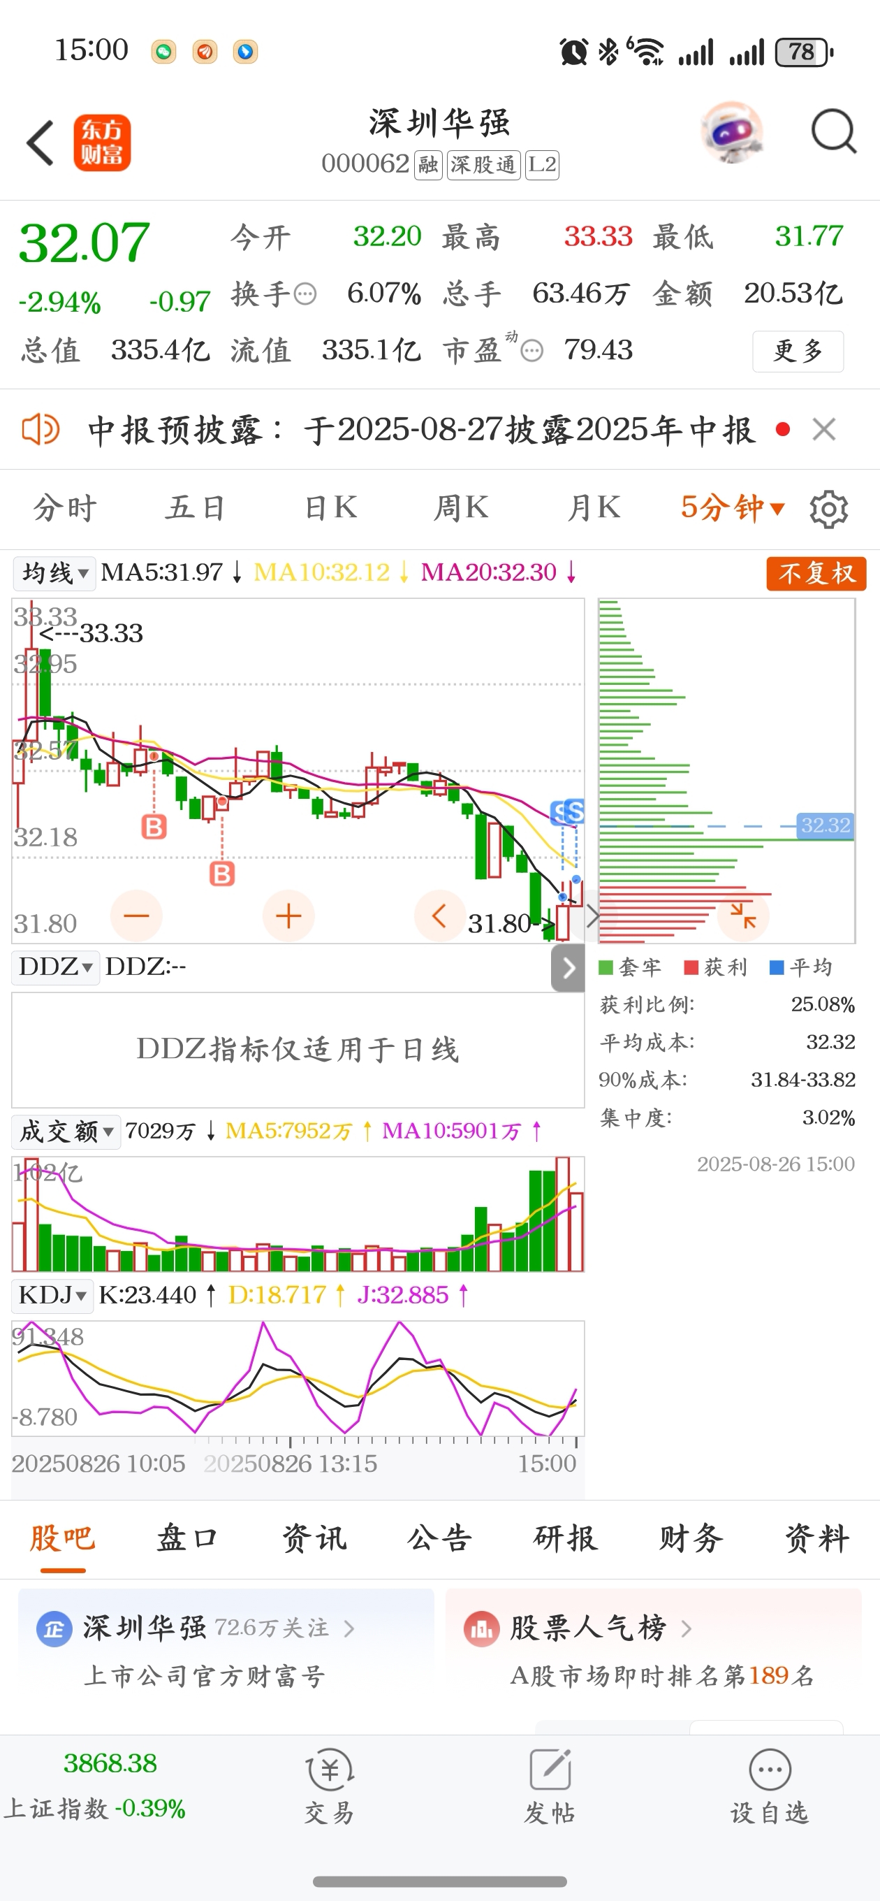Tap the upper B buy marker
The height and width of the screenshot is (1901, 880).
[x=154, y=827]
